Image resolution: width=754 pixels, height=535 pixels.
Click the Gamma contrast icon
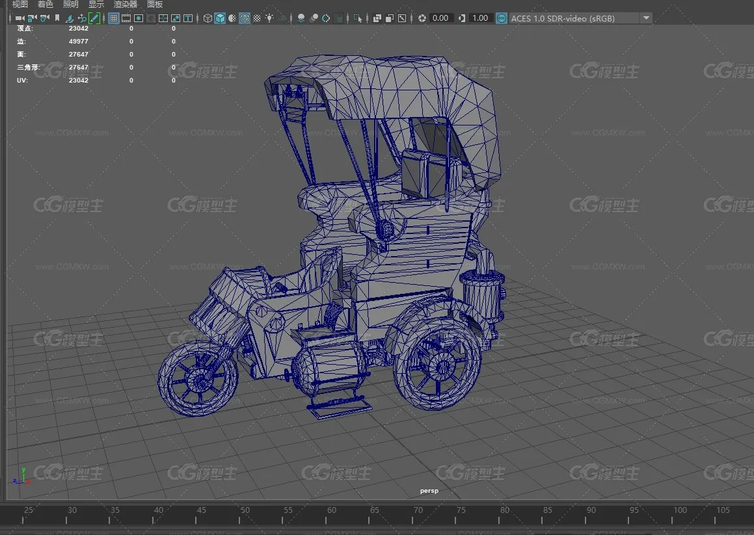click(462, 18)
